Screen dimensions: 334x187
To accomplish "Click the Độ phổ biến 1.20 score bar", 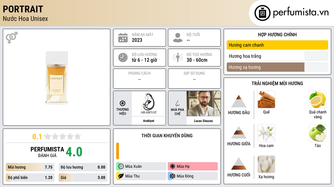I will [30, 178].
